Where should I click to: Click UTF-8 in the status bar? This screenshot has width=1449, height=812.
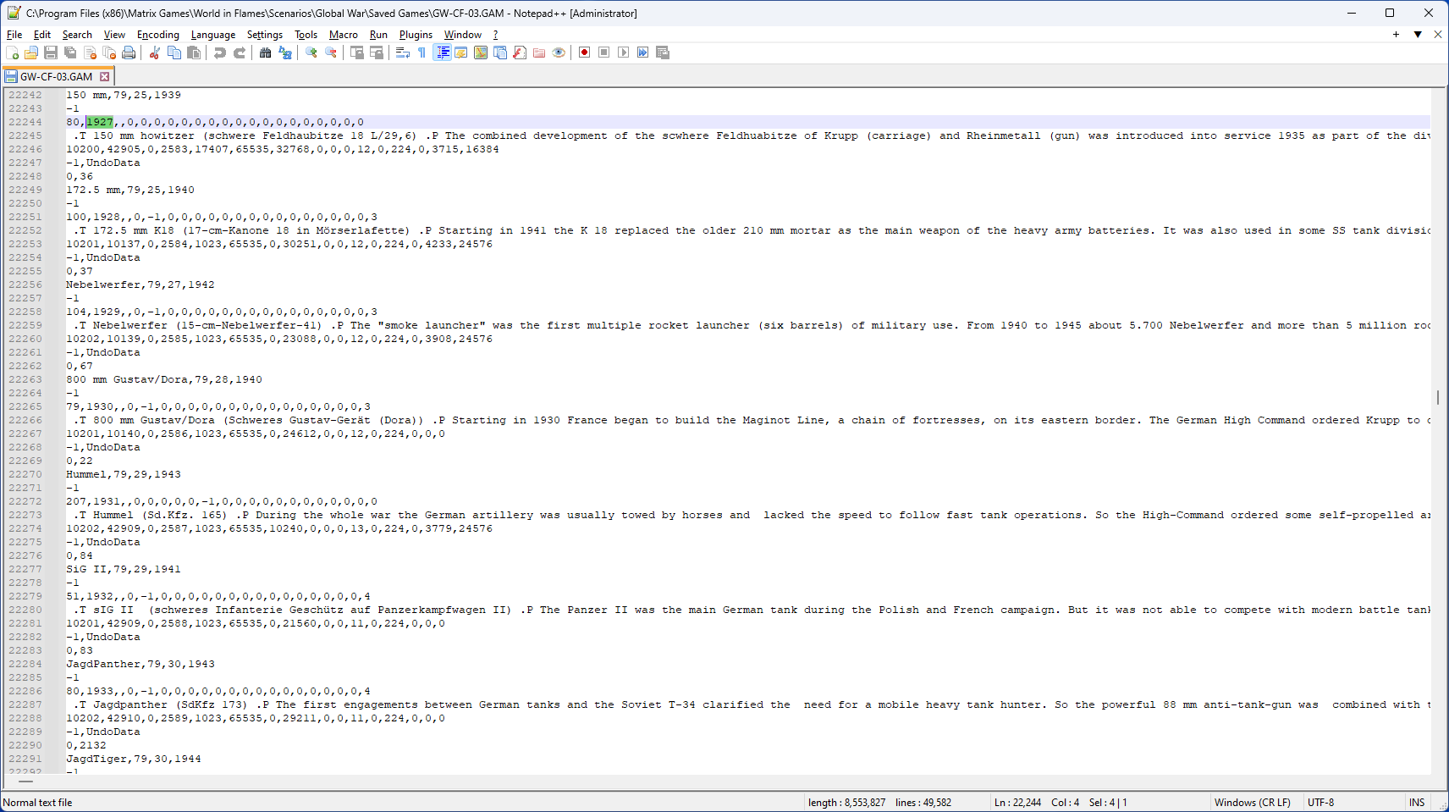[x=1320, y=802]
